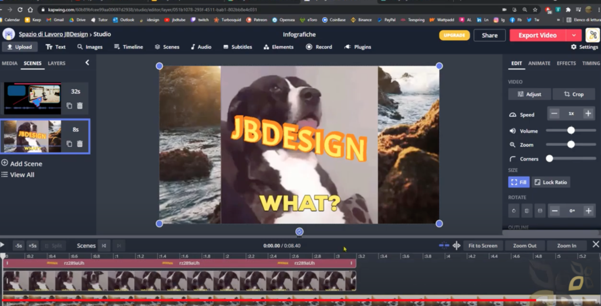Open the Crop tool
This screenshot has height=306, width=601.
click(574, 94)
